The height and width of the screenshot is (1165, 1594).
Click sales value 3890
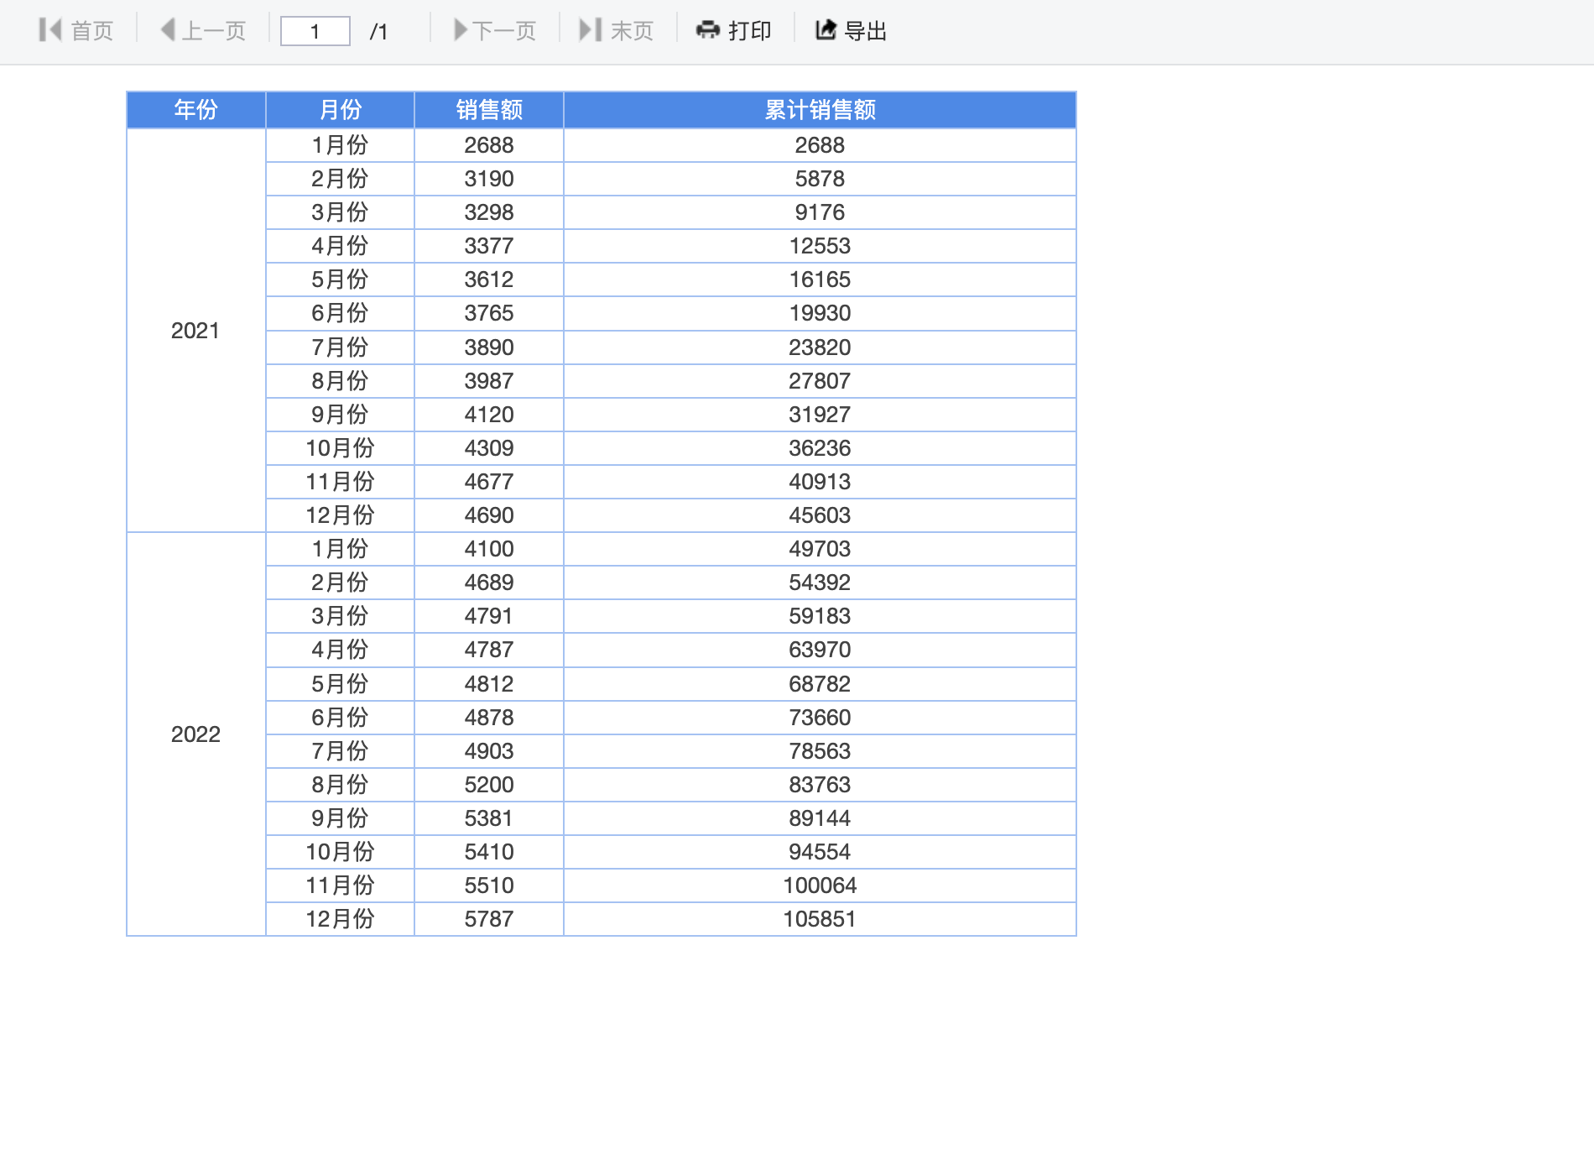(x=489, y=347)
